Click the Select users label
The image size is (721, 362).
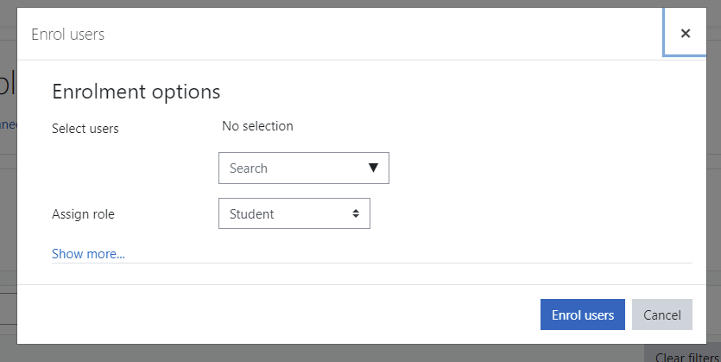click(85, 129)
